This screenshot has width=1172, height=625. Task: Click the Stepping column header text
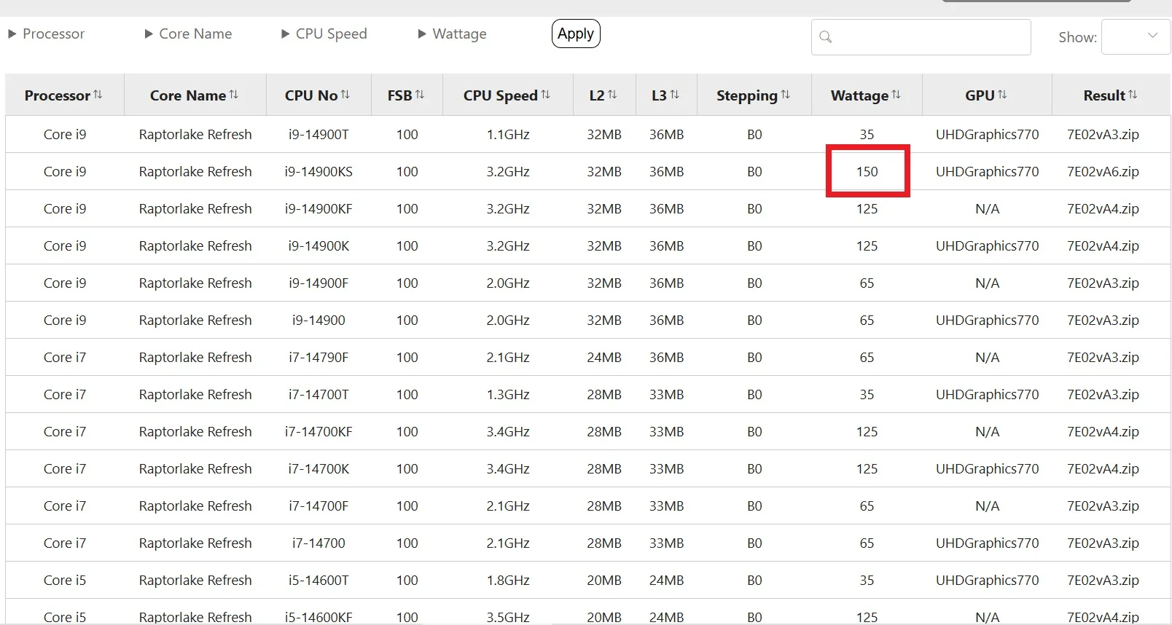(747, 95)
